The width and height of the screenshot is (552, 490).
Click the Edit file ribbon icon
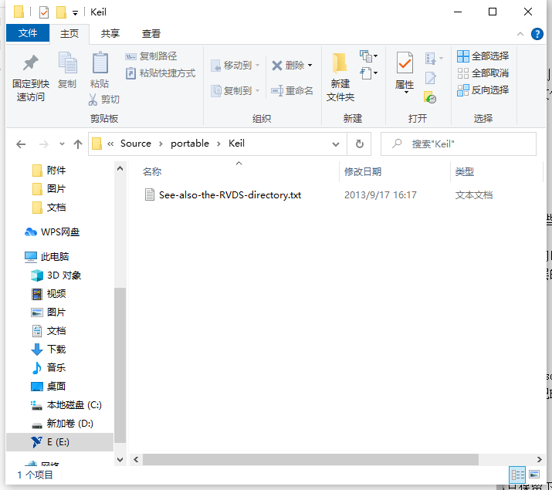coord(431,78)
